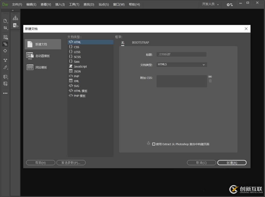
Task: Click the inspect crosshair icon in sidebar
Action: (x=5, y=51)
